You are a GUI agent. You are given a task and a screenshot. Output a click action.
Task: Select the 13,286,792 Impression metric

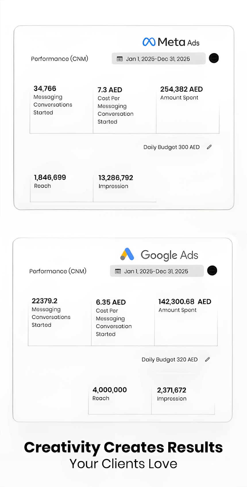tap(116, 181)
